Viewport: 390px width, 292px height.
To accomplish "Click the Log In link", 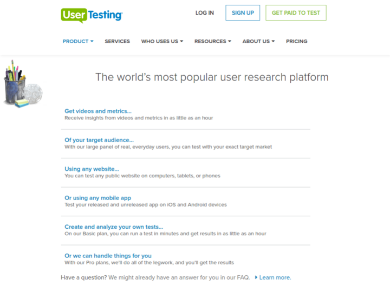I will [205, 13].
